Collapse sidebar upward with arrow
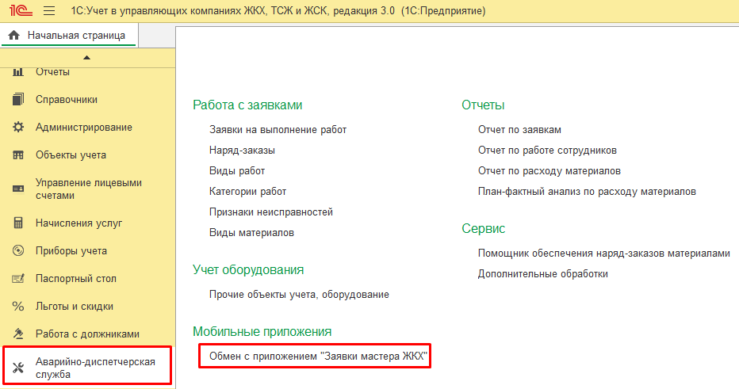The height and width of the screenshot is (389, 739). pos(86,58)
